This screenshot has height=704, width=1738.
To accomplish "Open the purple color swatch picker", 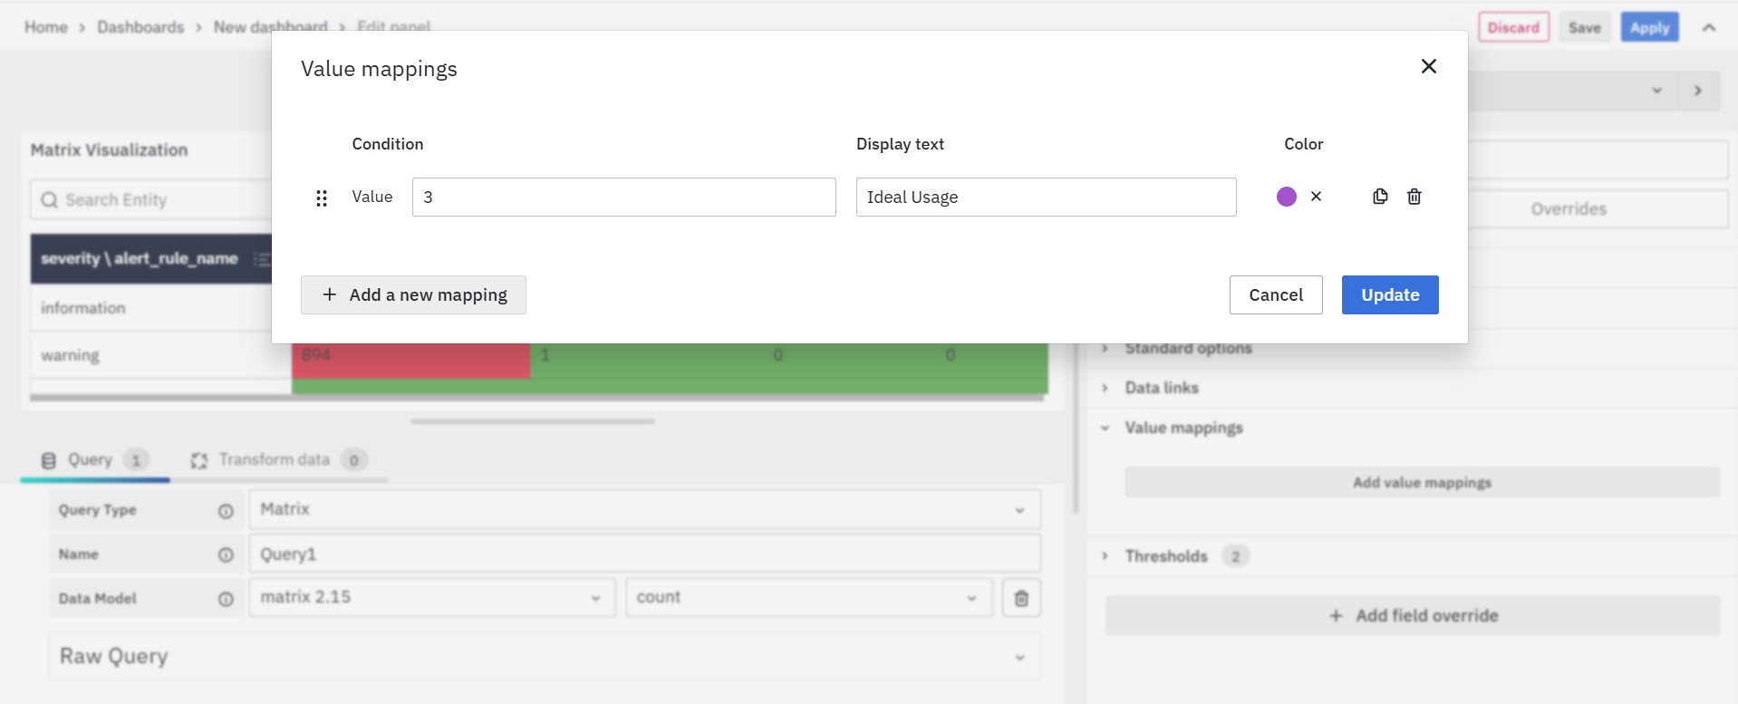I will coord(1286,197).
